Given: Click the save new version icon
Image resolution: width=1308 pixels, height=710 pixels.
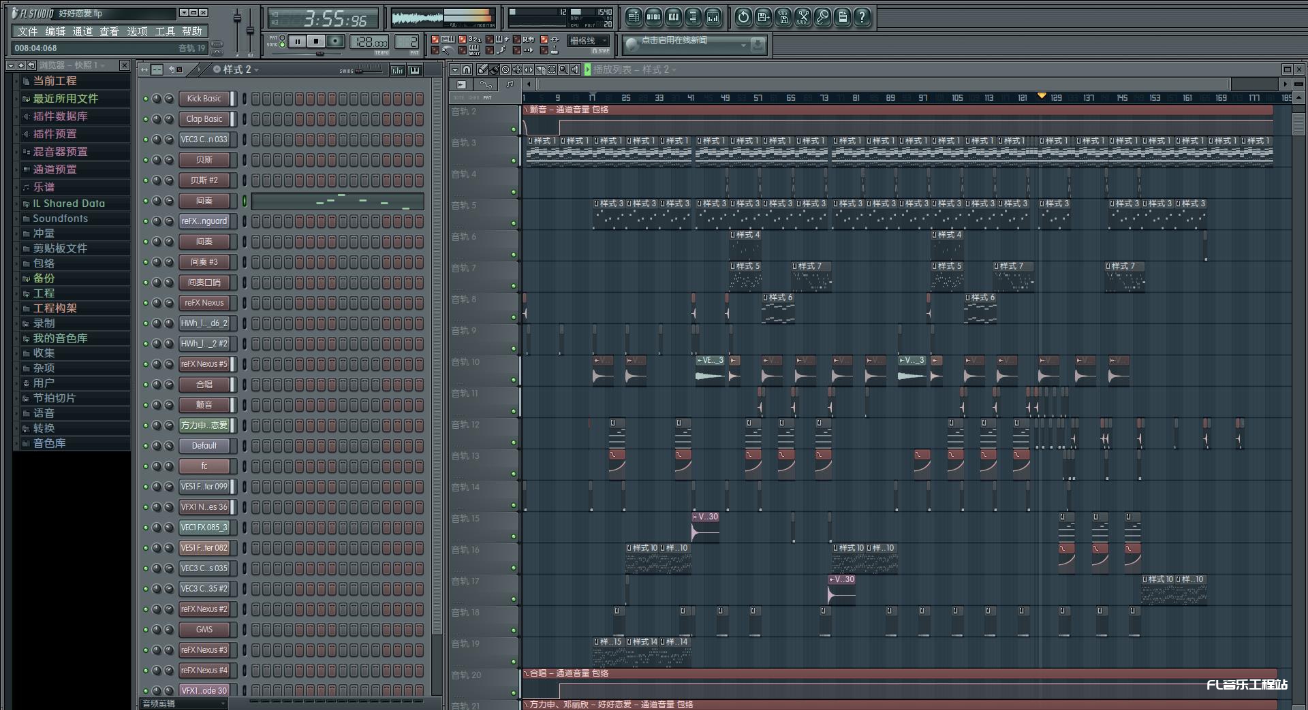Looking at the screenshot, I should 763,17.
